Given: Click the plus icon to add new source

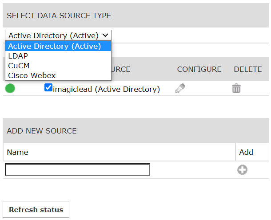Looking at the screenshot, I should (x=242, y=169).
